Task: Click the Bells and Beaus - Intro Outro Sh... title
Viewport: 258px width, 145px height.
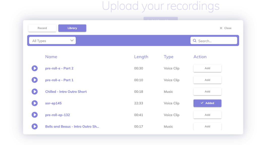Action: (72, 126)
